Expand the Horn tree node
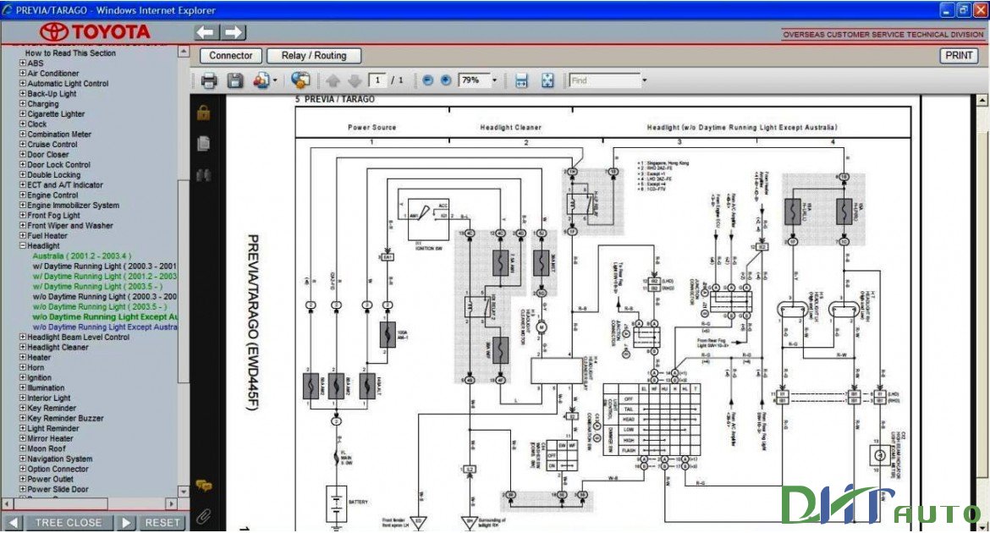This screenshot has width=990, height=533. click(x=23, y=367)
